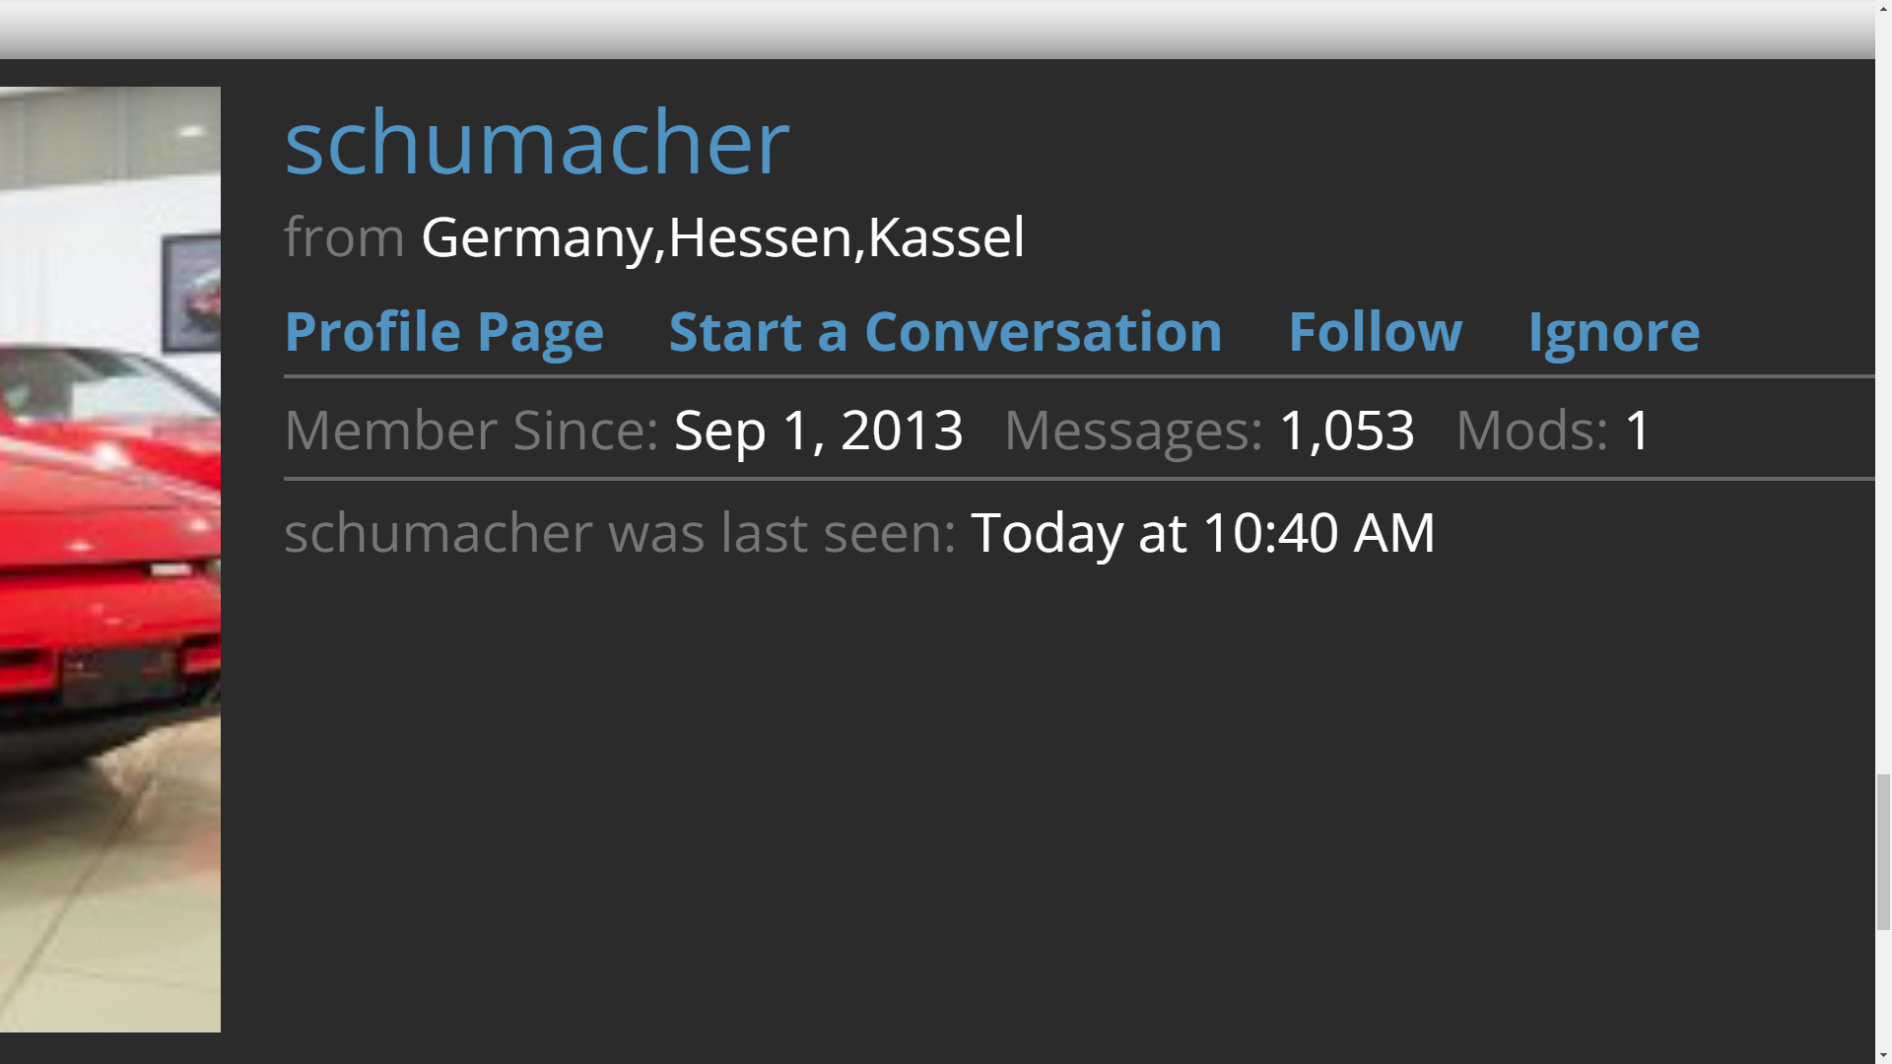Screen dimensions: 1892x1064
Task: Click the 1,053 messages count
Action: click(x=1346, y=431)
